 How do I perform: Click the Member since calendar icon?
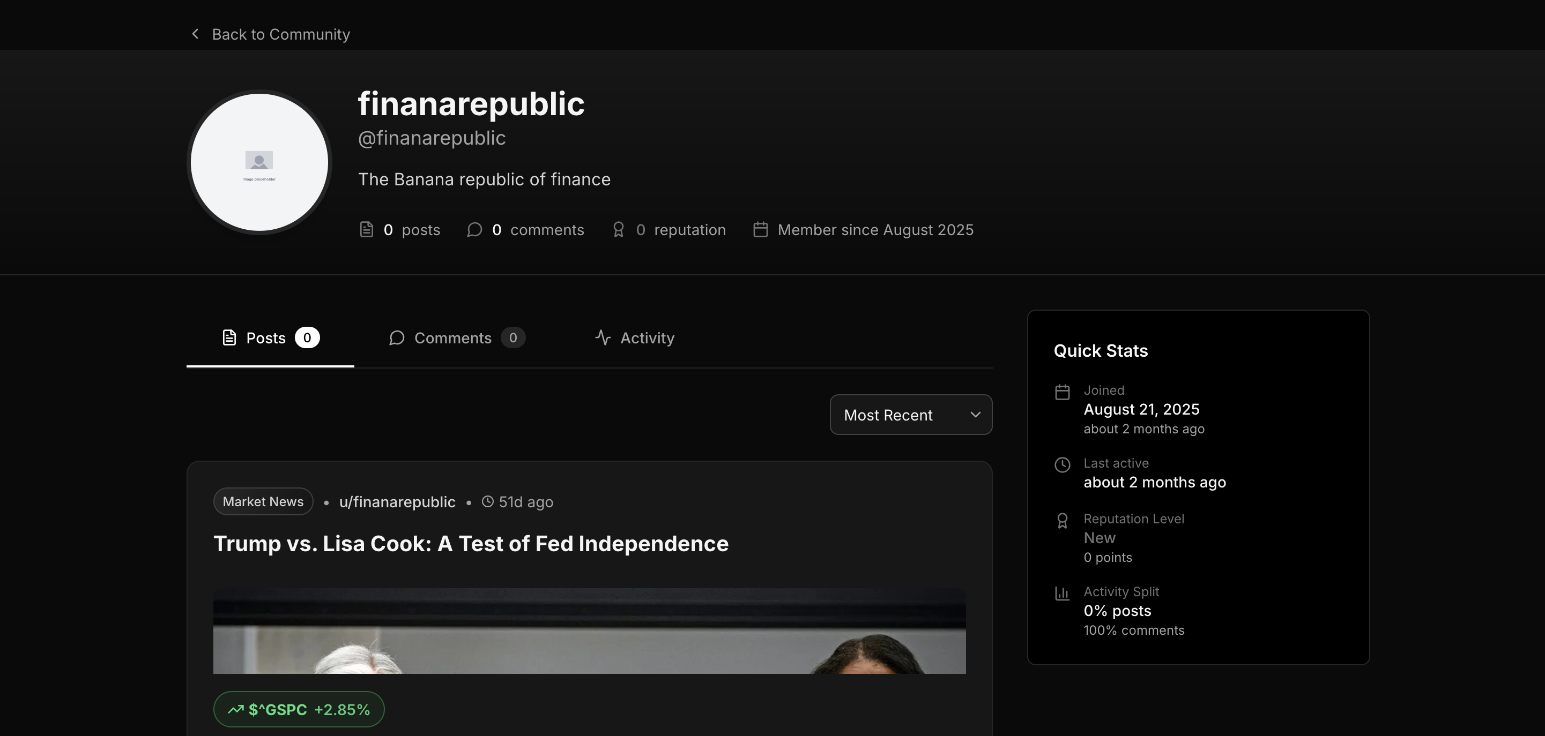(760, 230)
